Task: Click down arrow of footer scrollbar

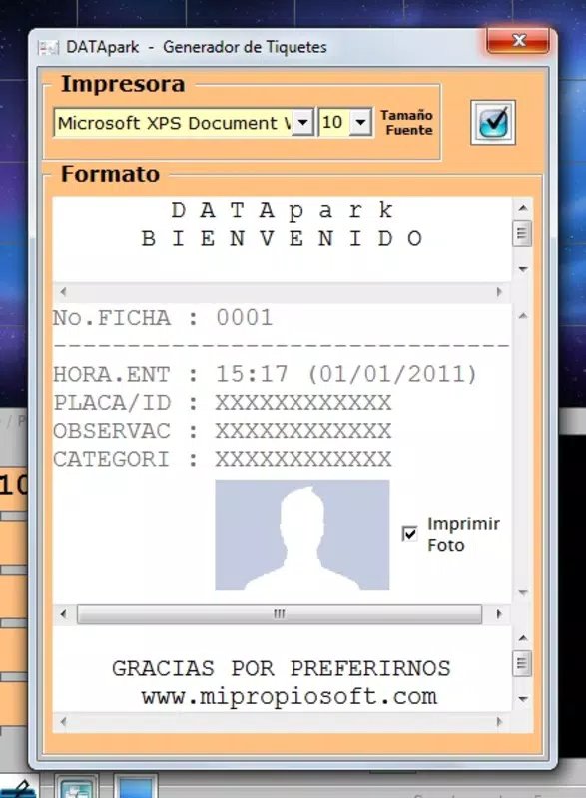Action: 522,700
